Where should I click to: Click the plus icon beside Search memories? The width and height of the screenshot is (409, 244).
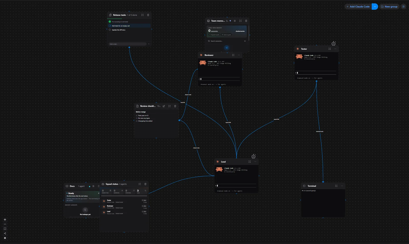(245, 41)
